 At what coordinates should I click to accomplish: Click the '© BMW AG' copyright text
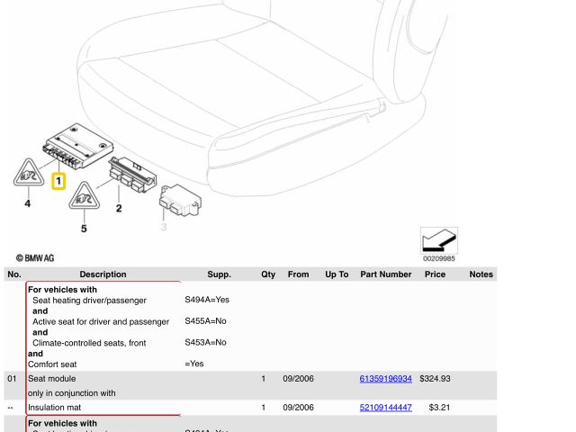coord(35,258)
